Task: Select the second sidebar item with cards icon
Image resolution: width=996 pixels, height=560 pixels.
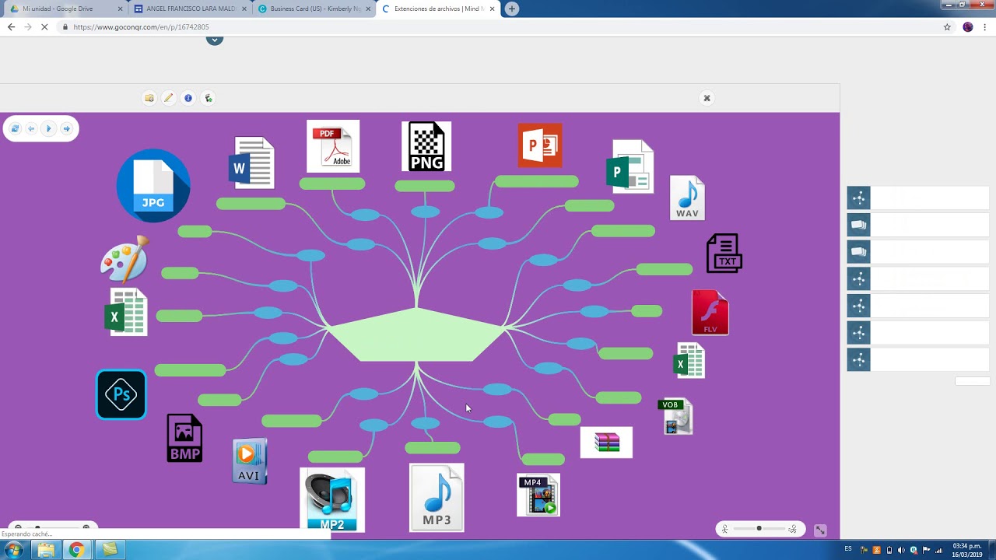Action: [x=918, y=225]
